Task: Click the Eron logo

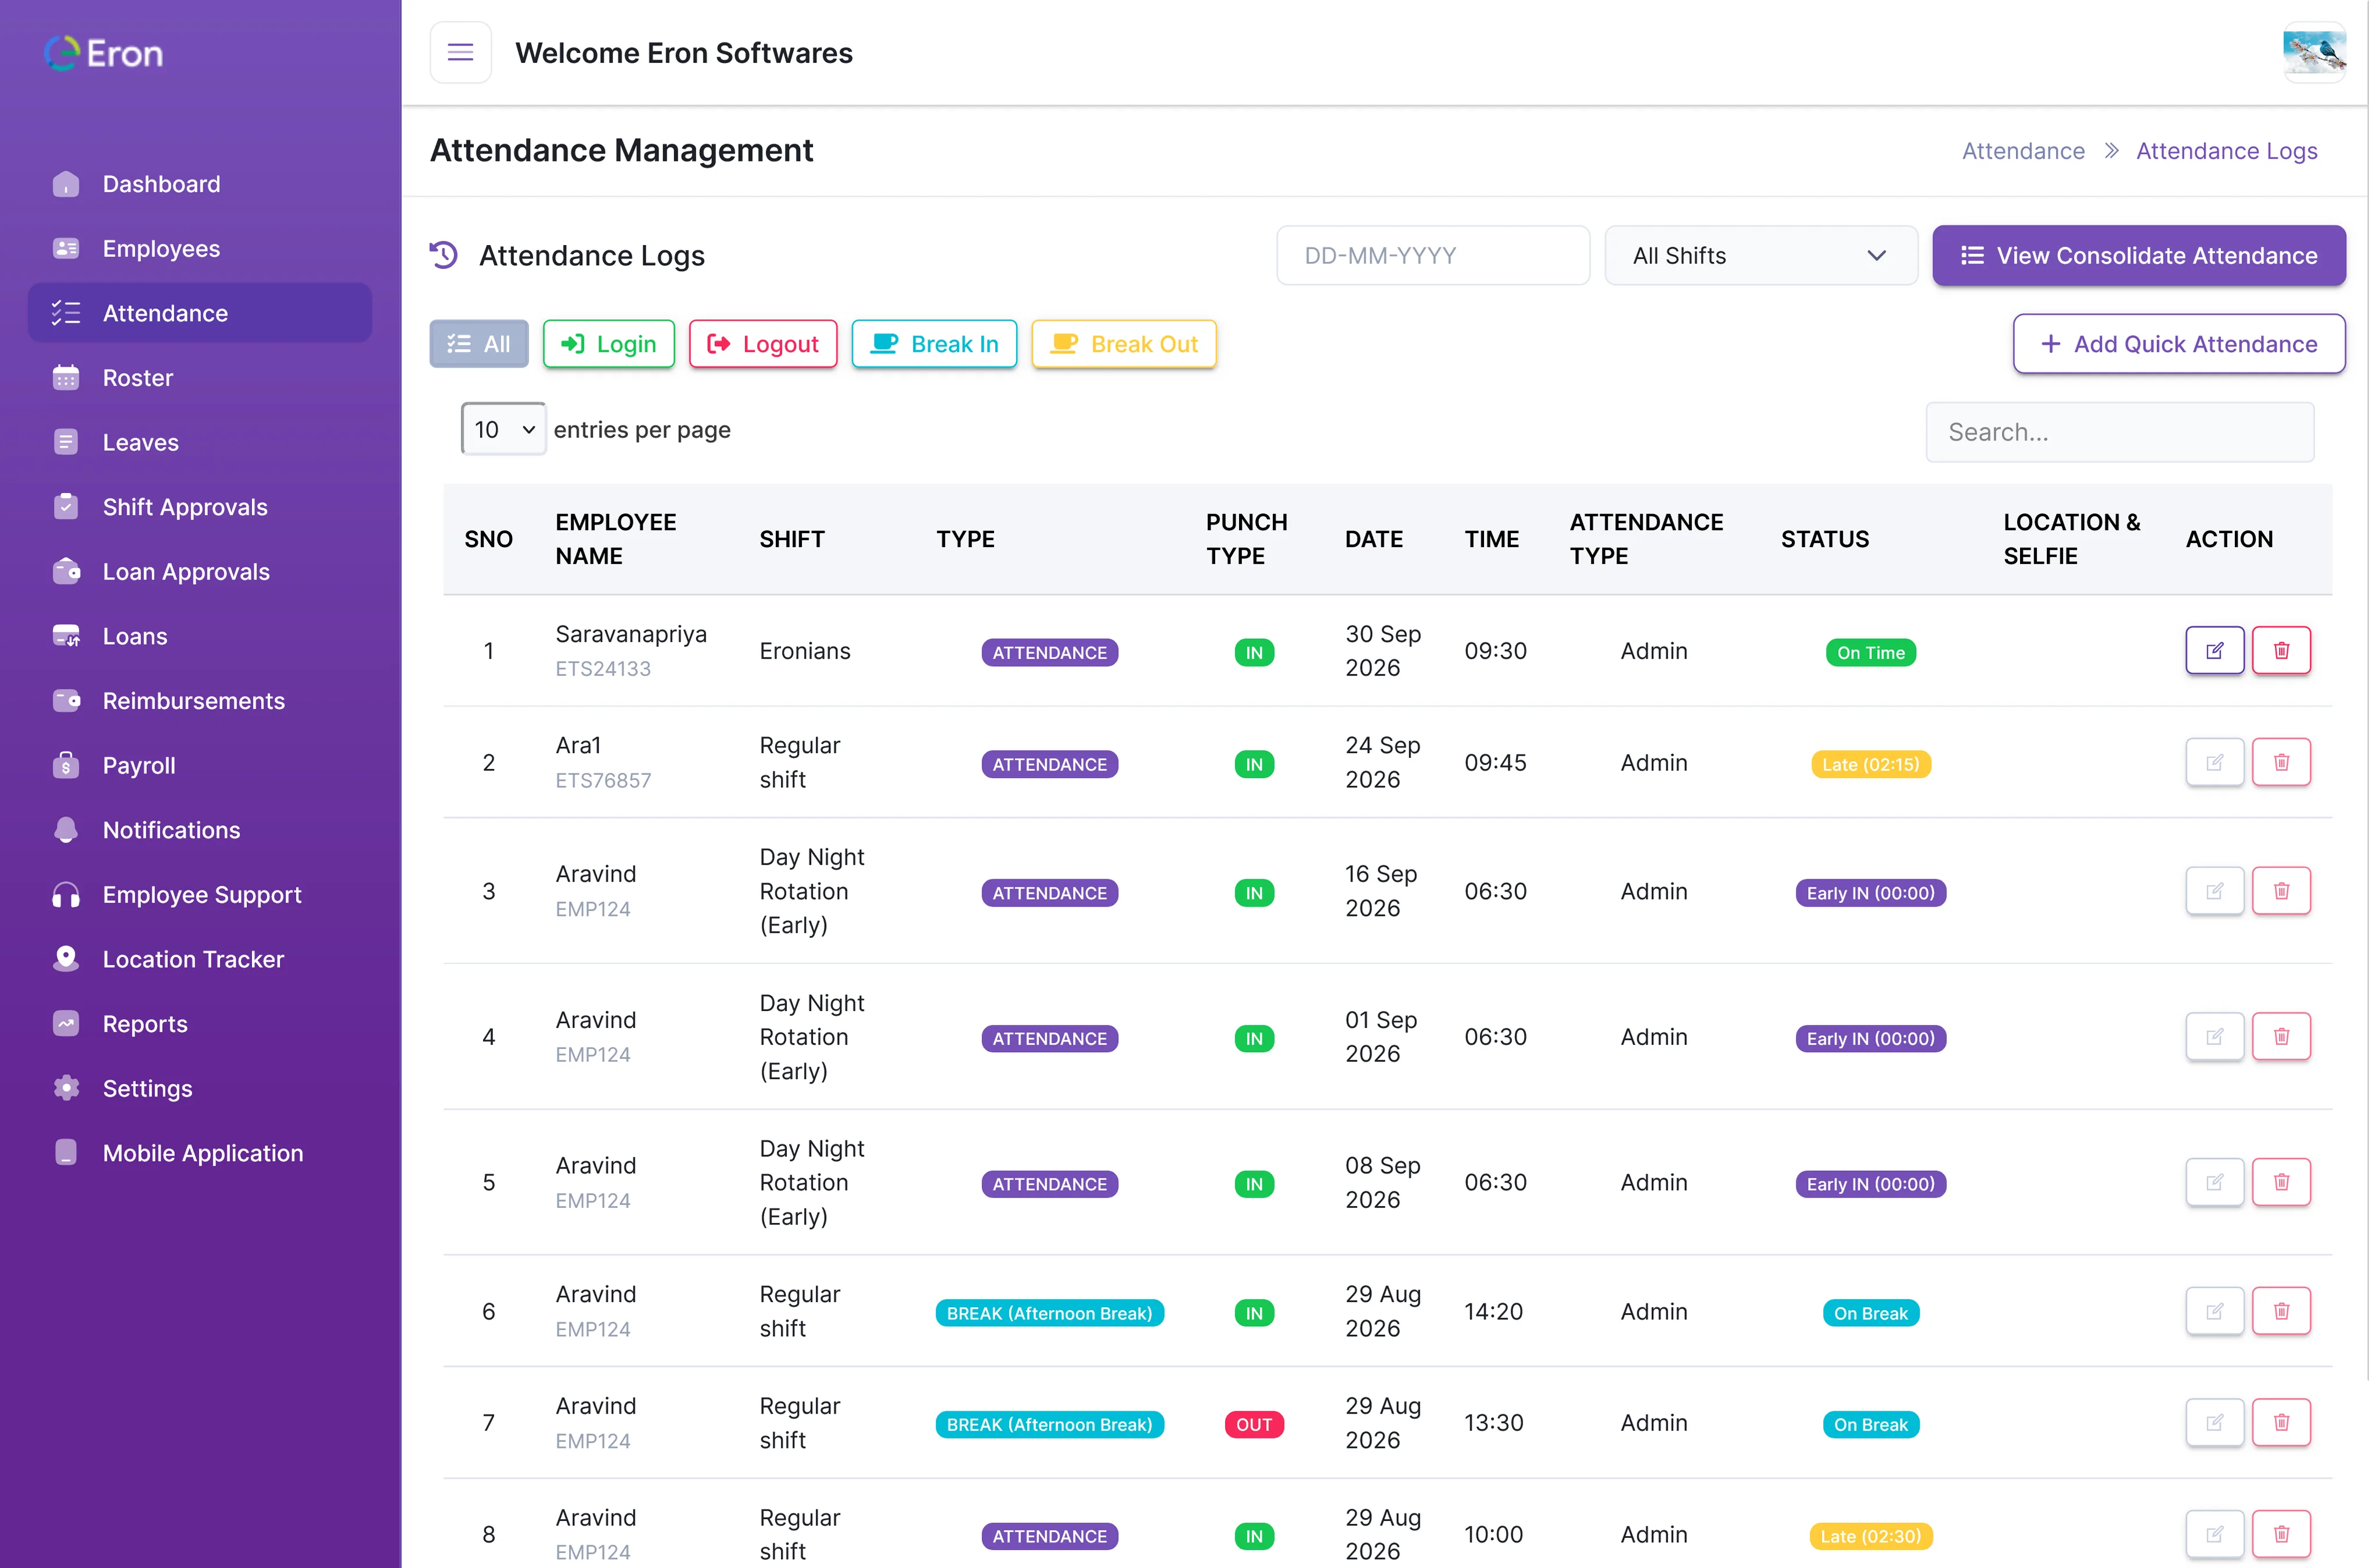Action: click(x=104, y=53)
